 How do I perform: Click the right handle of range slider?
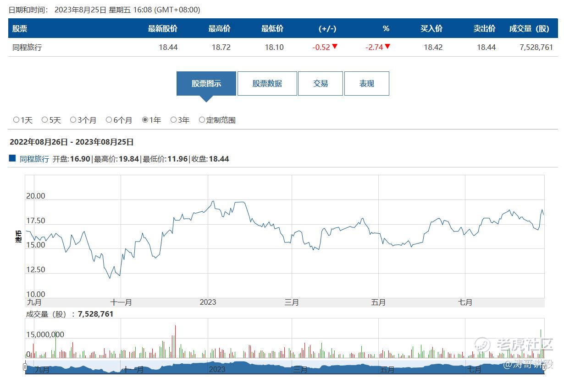coord(544,366)
